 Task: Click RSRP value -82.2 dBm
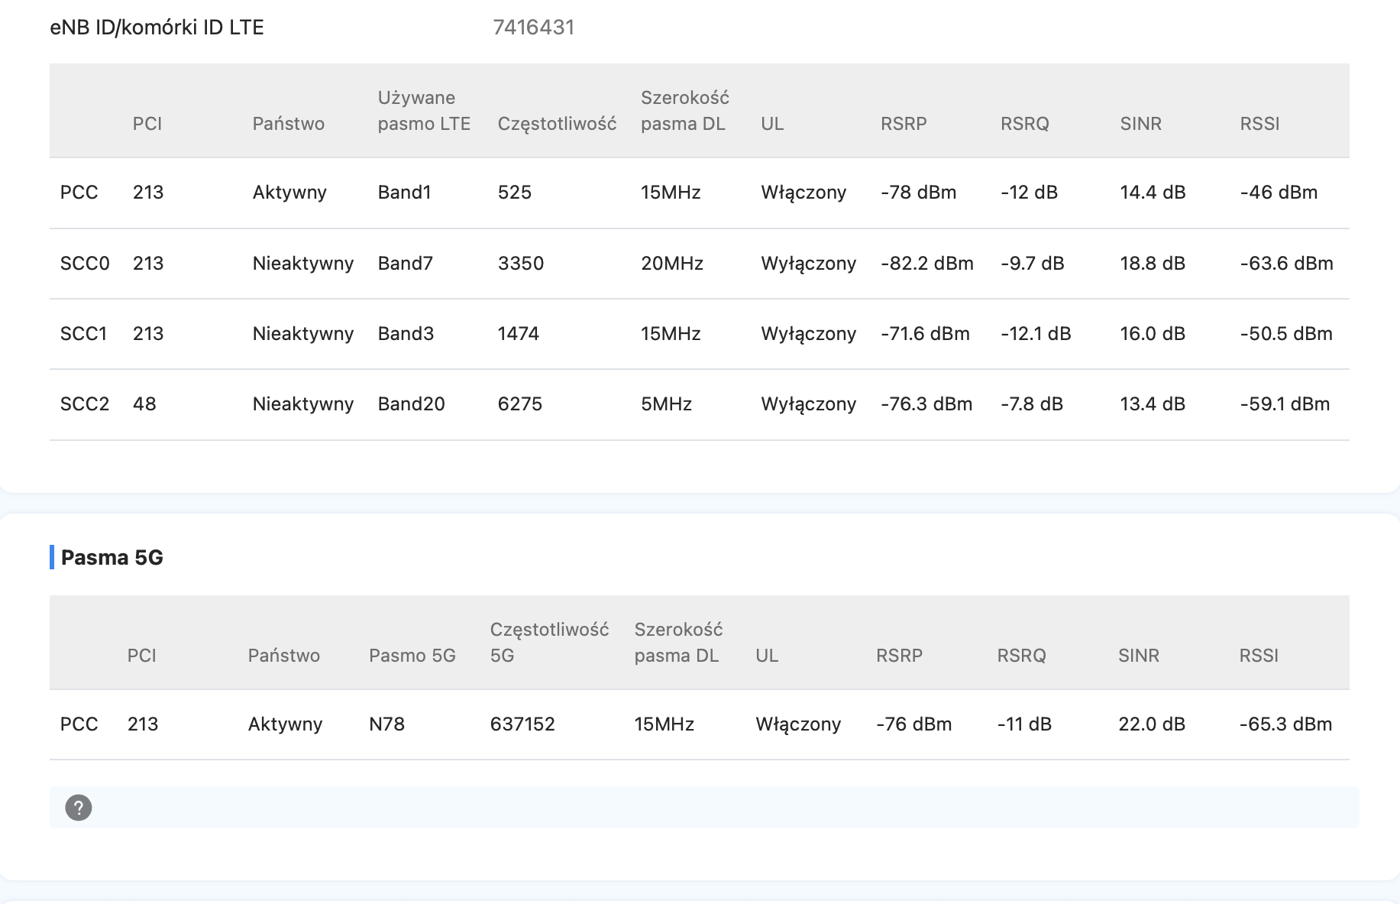point(927,264)
